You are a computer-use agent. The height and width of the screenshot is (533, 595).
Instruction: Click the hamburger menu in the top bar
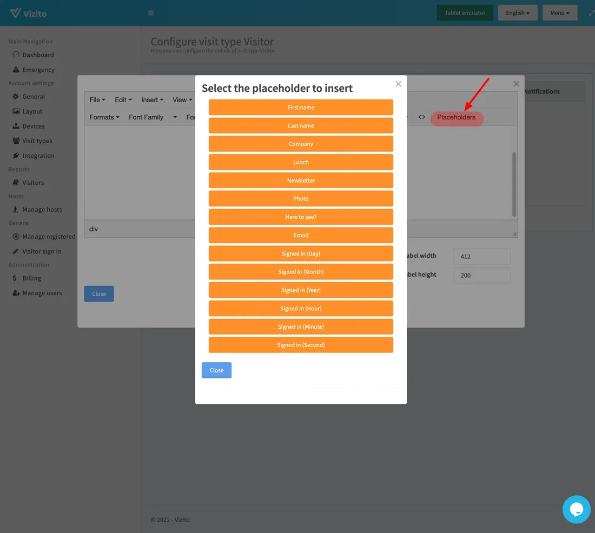click(x=151, y=12)
